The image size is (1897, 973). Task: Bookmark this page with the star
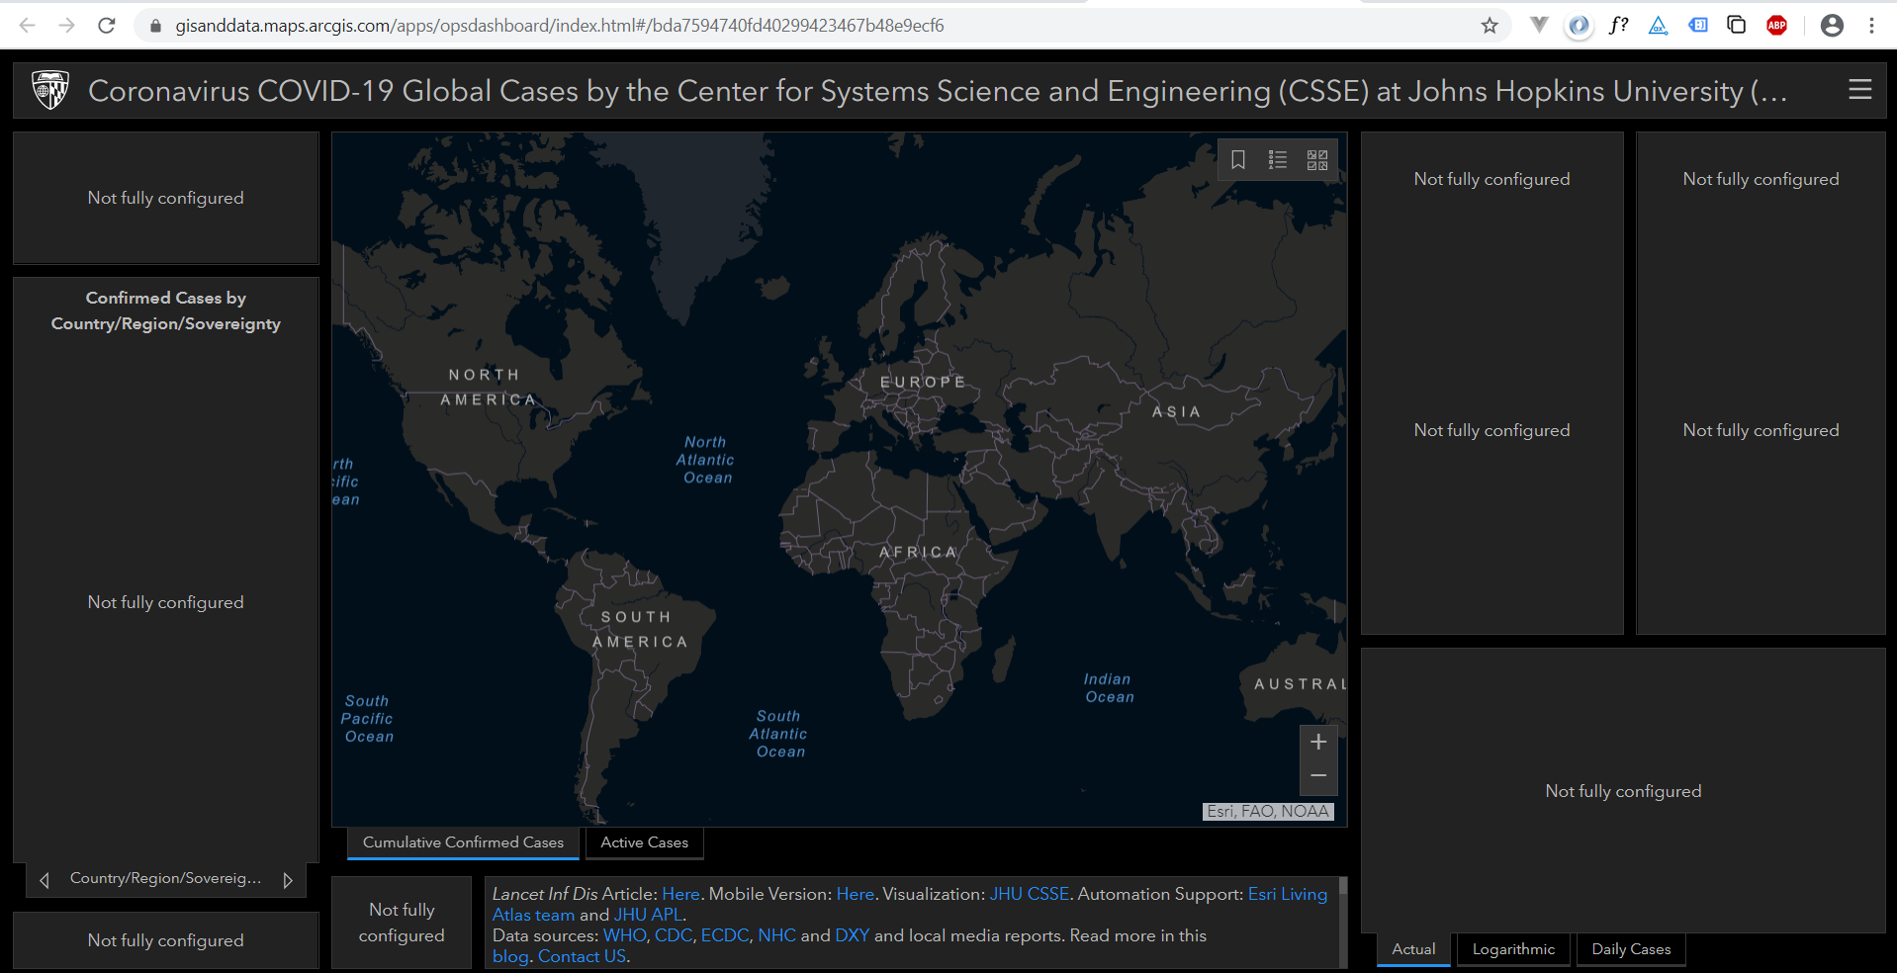(1490, 26)
